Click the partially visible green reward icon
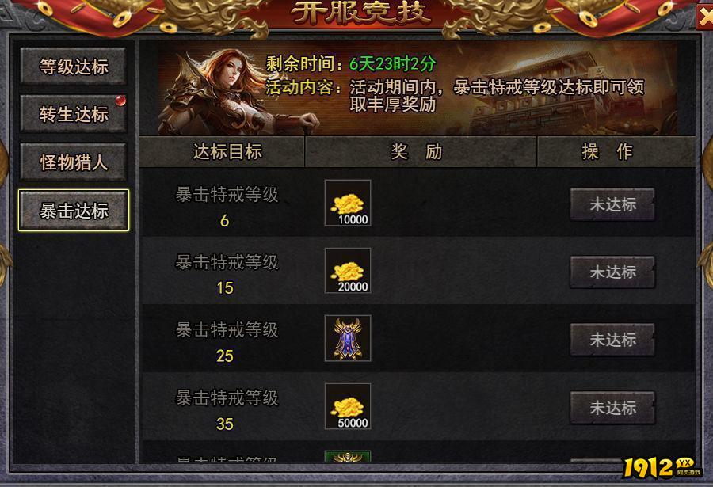713x487 pixels. 348,456
